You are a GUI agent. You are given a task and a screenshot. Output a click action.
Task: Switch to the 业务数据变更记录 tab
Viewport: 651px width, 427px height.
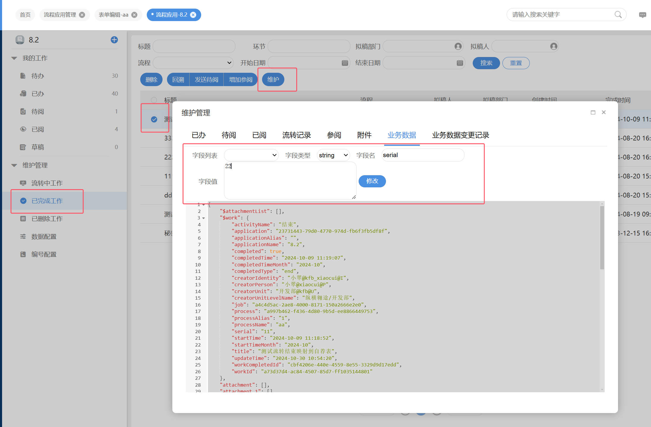coord(460,135)
